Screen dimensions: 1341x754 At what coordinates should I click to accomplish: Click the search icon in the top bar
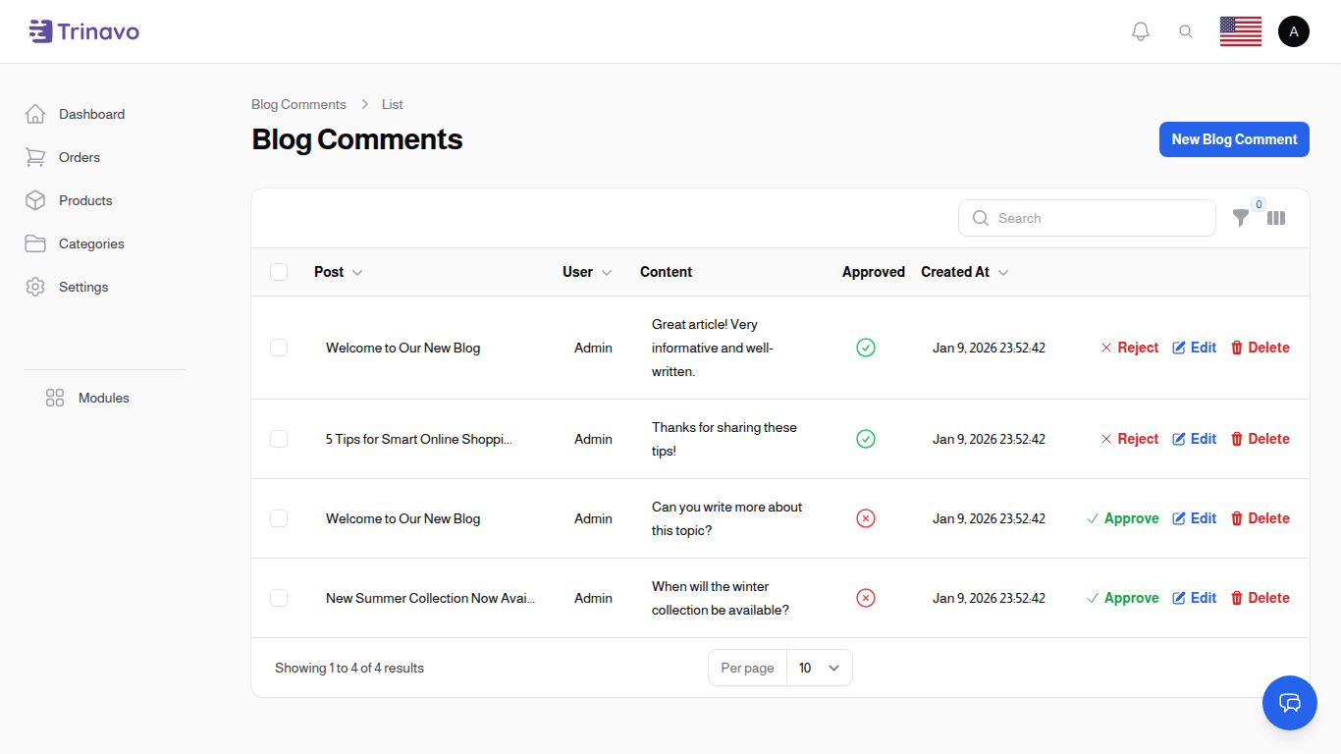[1186, 30]
